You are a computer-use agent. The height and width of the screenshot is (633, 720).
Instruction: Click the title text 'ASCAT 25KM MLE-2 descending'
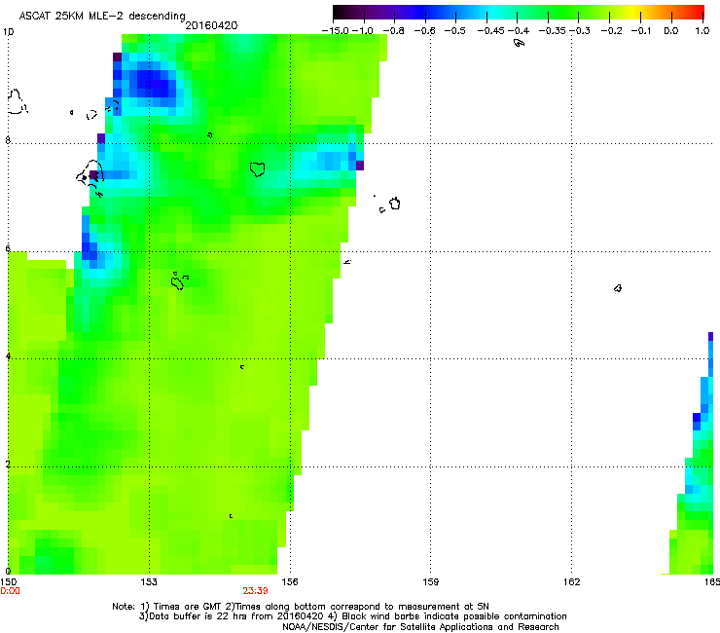point(102,16)
